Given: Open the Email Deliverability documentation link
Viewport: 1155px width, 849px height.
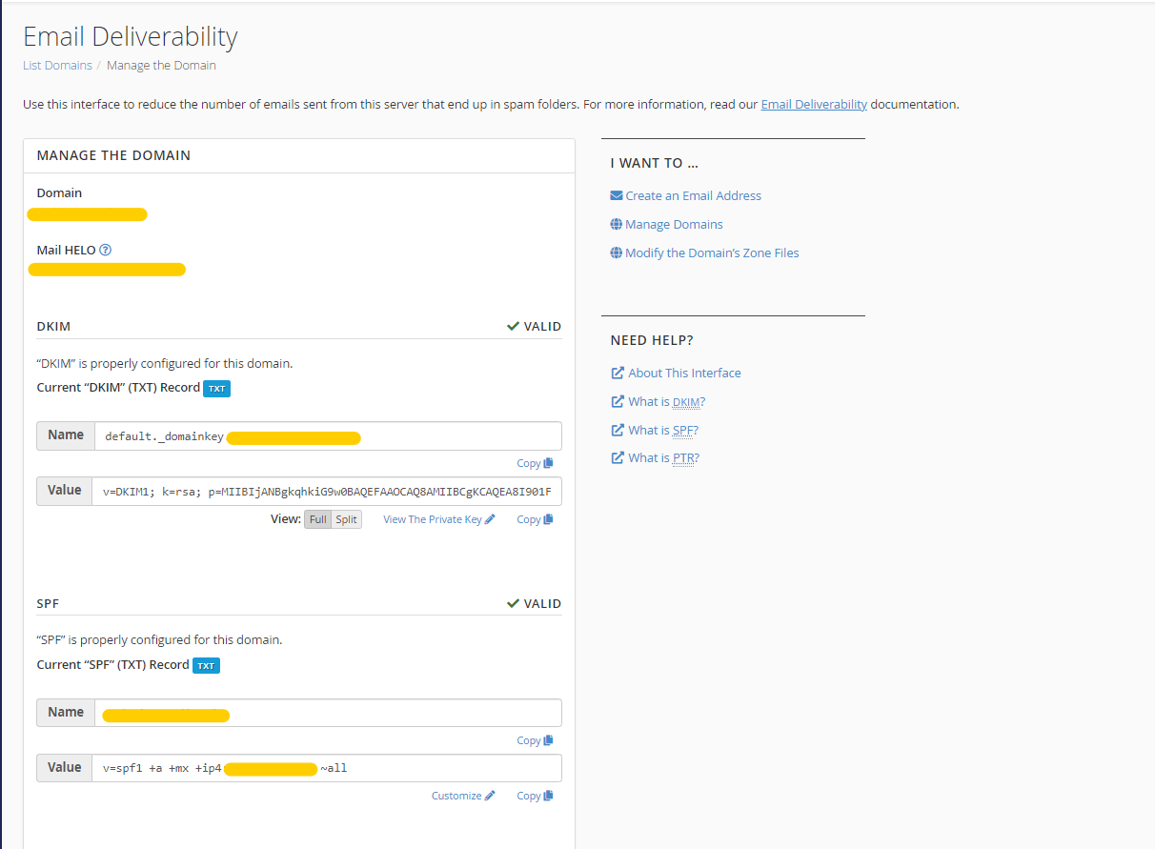Looking at the screenshot, I should point(813,104).
